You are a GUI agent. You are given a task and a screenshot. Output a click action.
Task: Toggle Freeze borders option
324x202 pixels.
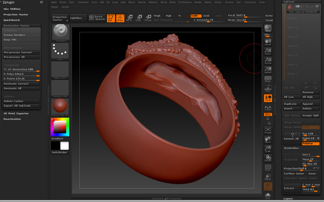(x=21, y=35)
